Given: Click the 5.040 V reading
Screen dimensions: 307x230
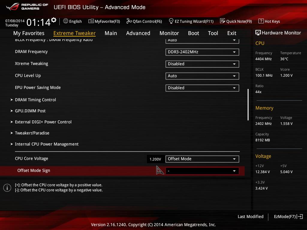Looking at the screenshot, I should [x=286, y=172].
